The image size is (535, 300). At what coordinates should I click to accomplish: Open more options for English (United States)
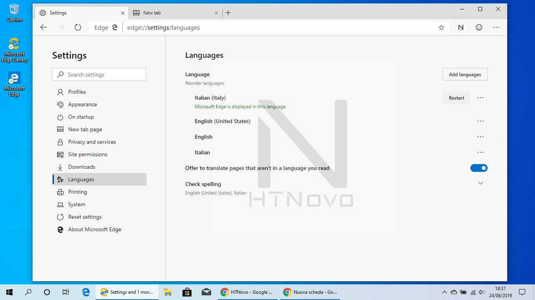point(481,121)
